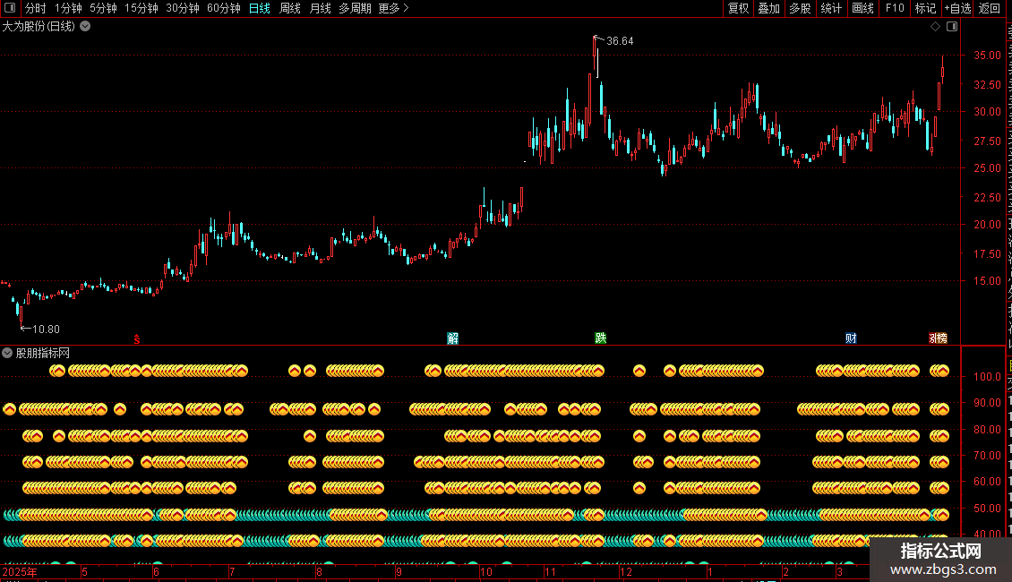Image resolution: width=1012 pixels, height=582 pixels.
Task: Select the 15分钟 period
Action: point(142,8)
